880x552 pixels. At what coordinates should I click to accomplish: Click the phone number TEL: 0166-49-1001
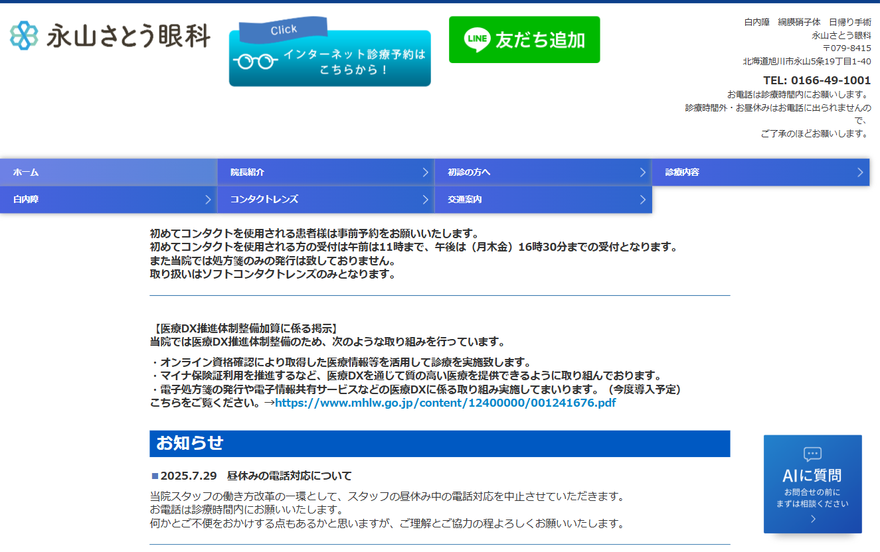(817, 80)
